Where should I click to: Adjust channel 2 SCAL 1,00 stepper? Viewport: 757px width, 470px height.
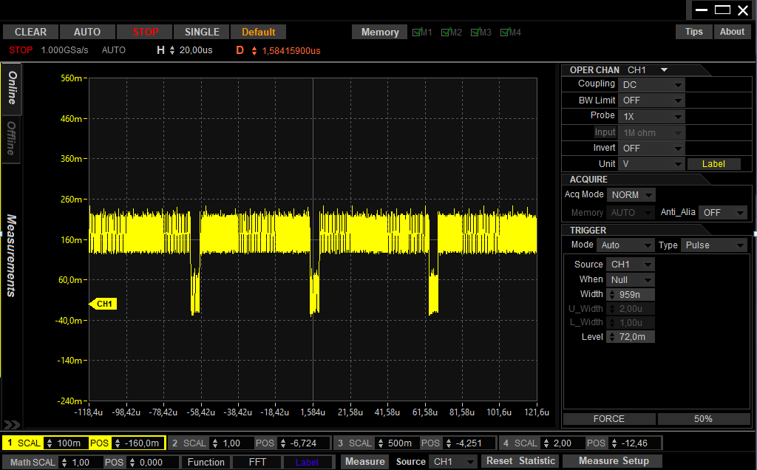pyautogui.click(x=215, y=443)
